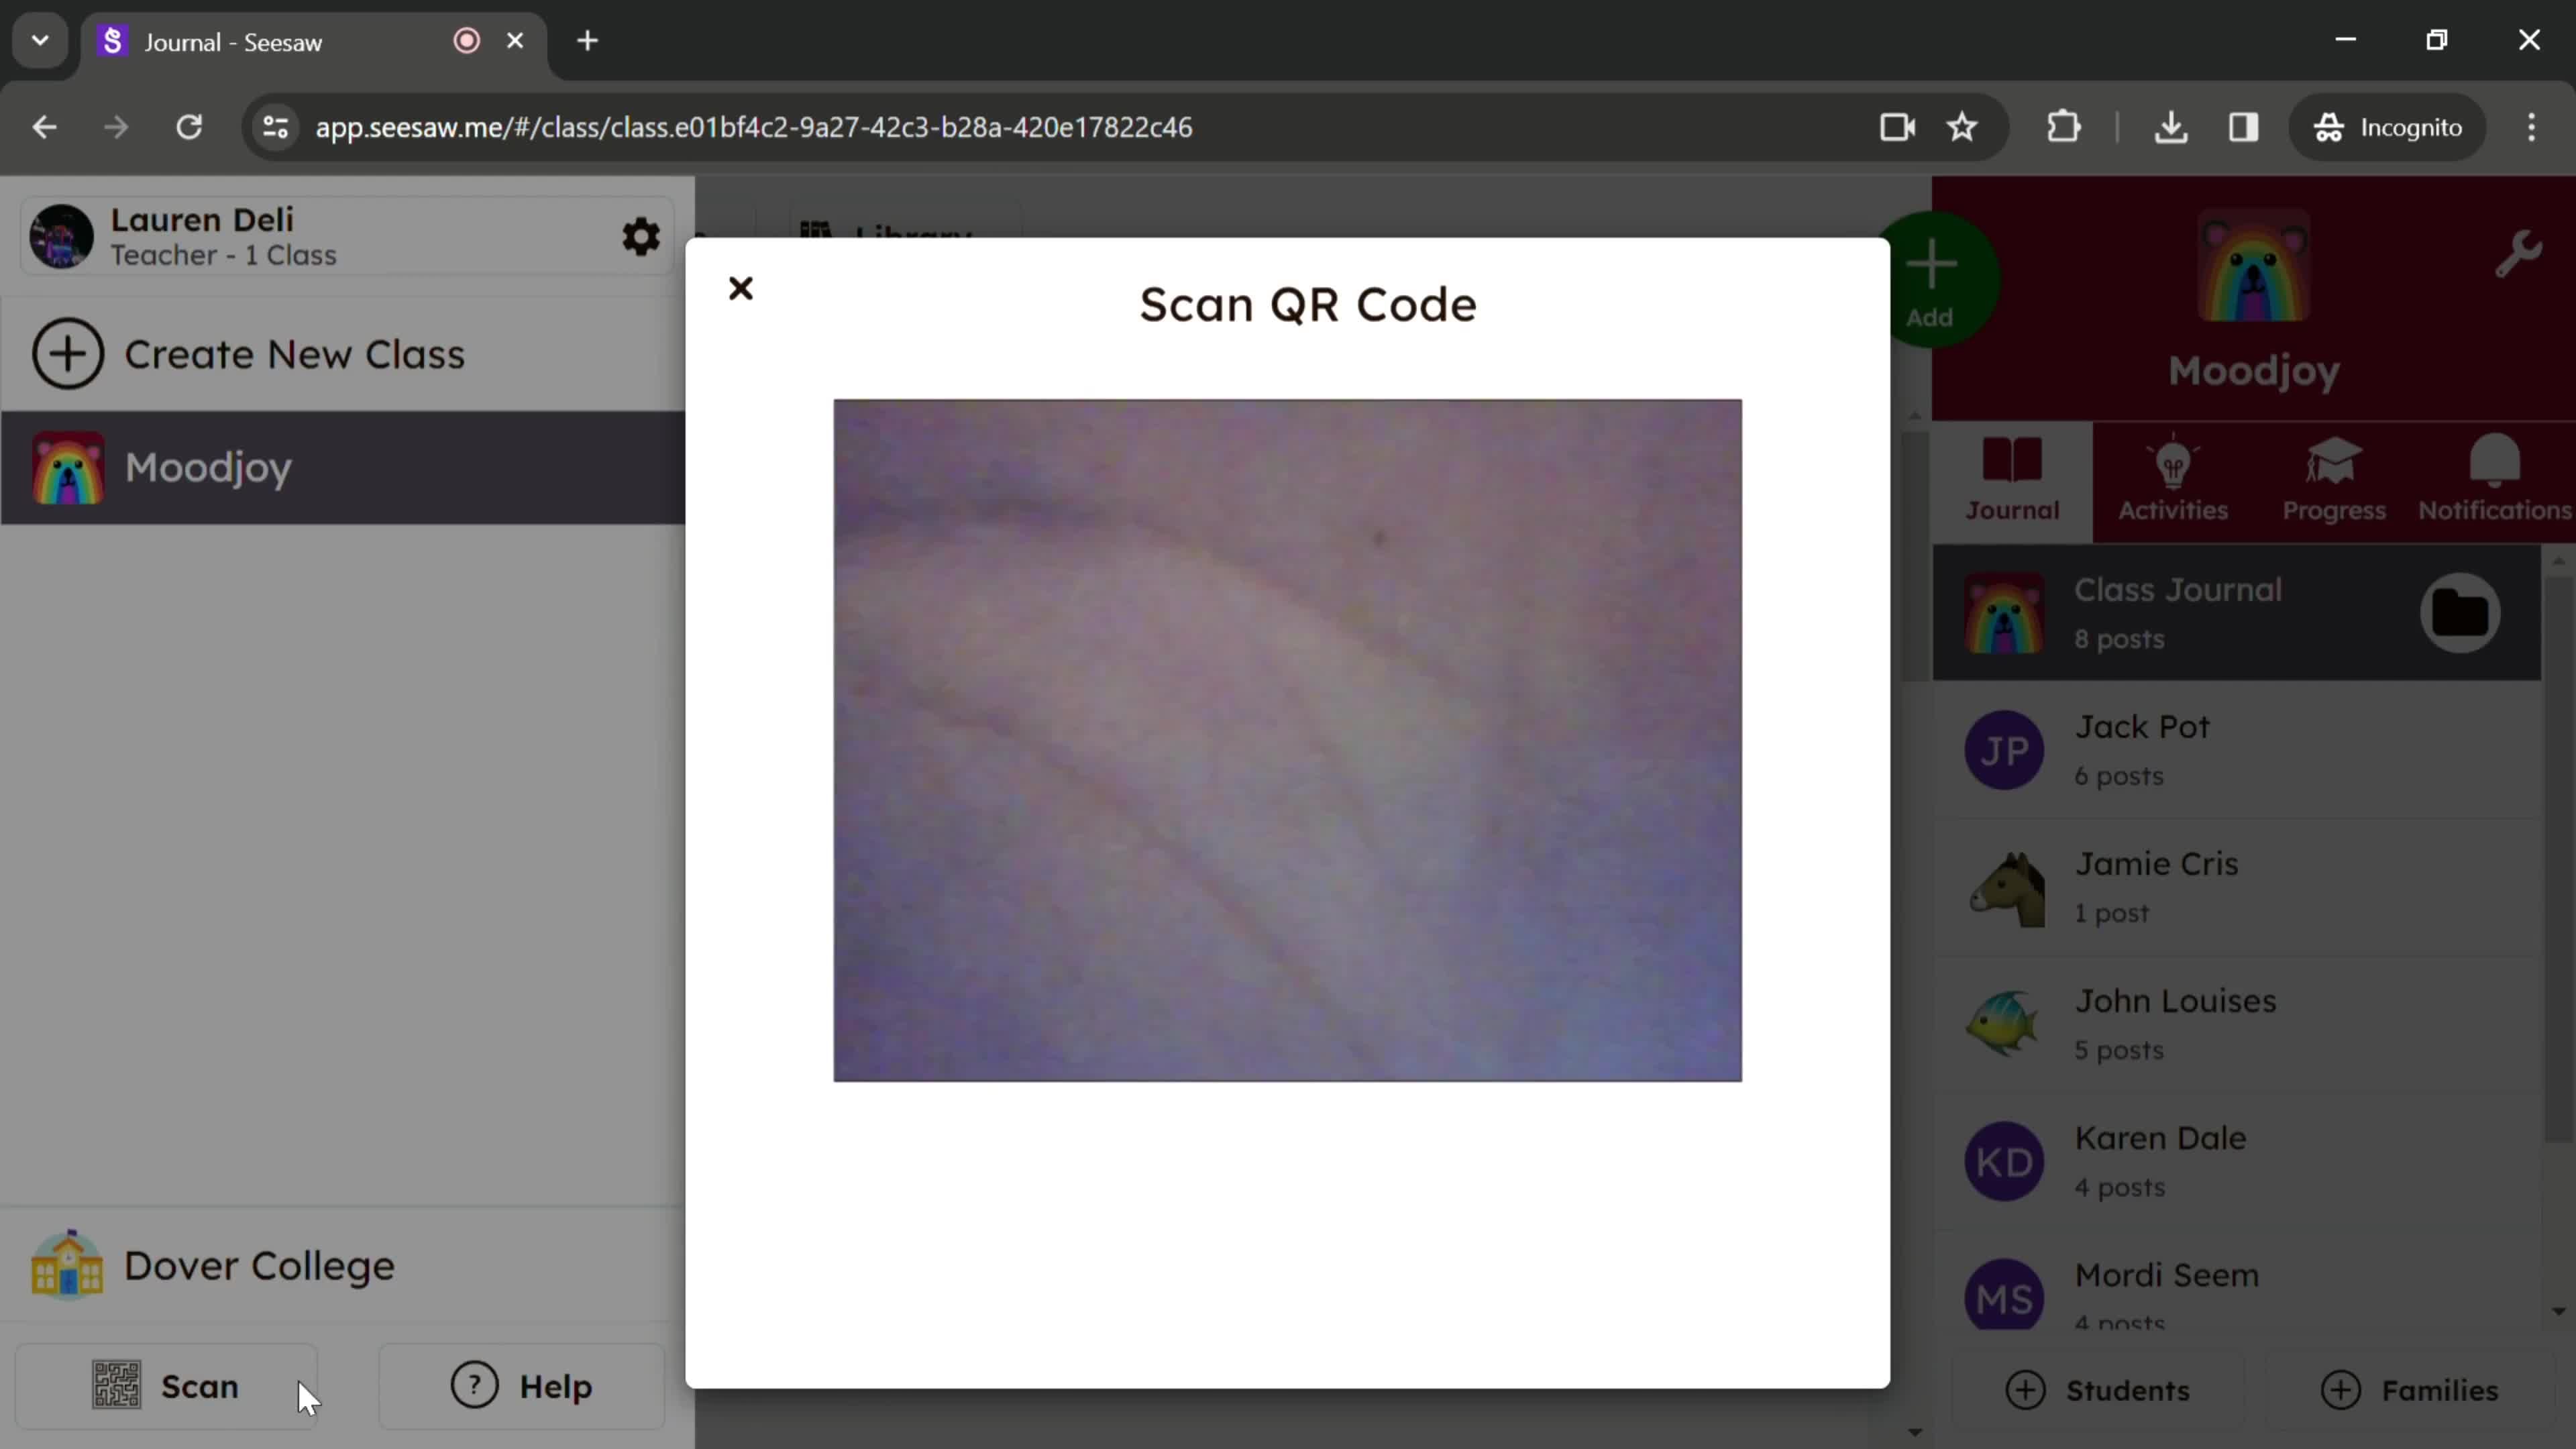Open the Notifications tab

(x=2494, y=481)
